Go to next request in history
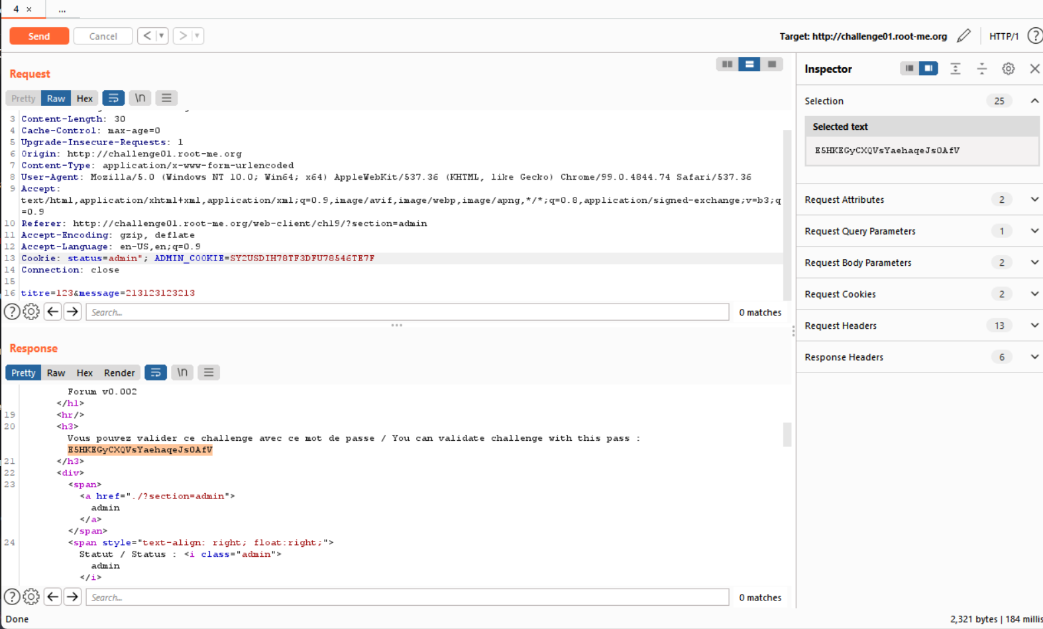The image size is (1043, 629). [183, 36]
